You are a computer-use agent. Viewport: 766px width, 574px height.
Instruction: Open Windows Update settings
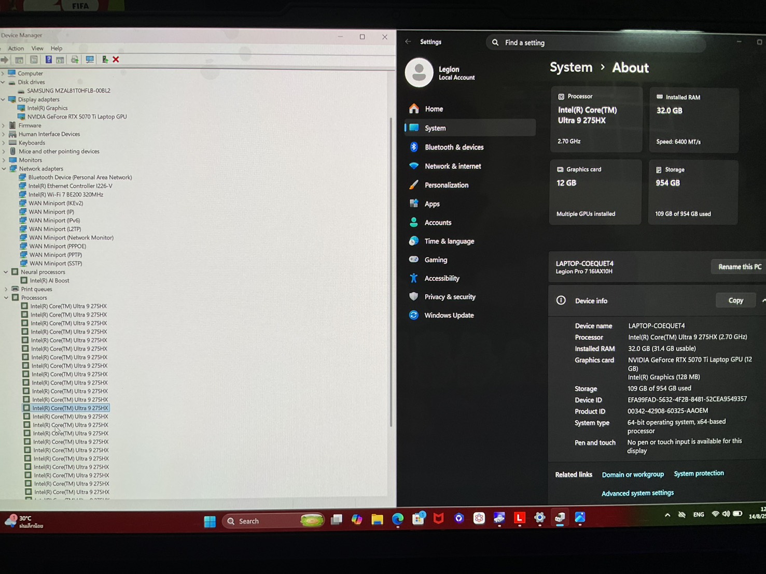coord(470,315)
